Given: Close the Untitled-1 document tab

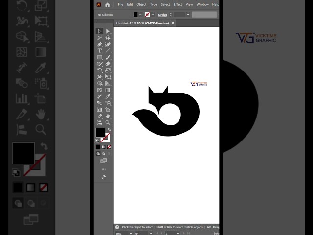Looking at the screenshot, I should coord(173,23).
